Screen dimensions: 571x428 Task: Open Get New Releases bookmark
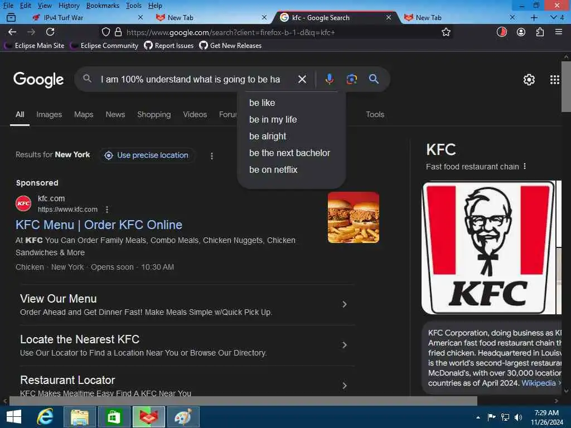point(230,46)
